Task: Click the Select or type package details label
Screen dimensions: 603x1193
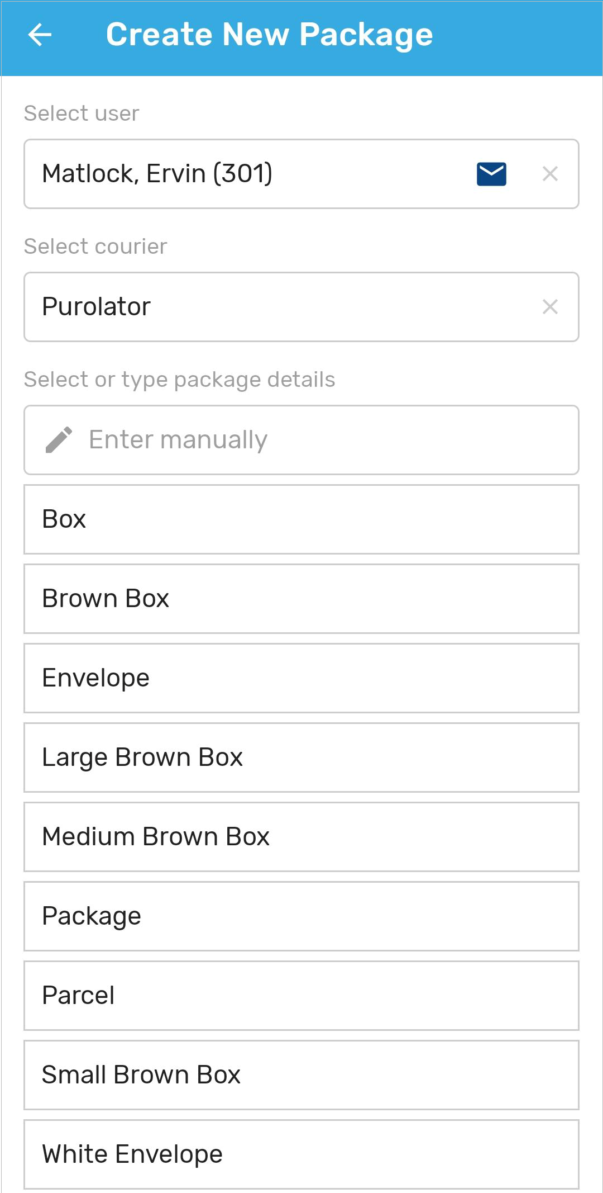Action: [179, 380]
